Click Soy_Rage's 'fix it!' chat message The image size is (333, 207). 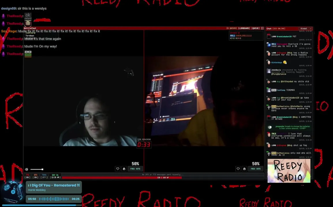[50, 31]
